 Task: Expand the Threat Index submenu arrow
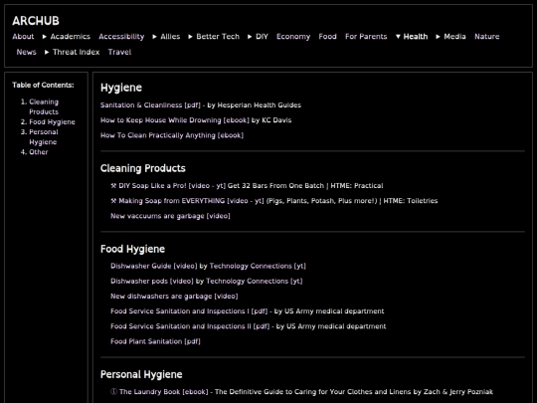point(47,52)
